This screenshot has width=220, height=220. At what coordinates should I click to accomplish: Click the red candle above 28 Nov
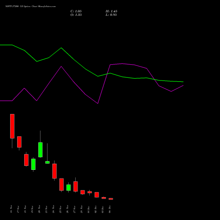pyautogui.click(x=83, y=192)
